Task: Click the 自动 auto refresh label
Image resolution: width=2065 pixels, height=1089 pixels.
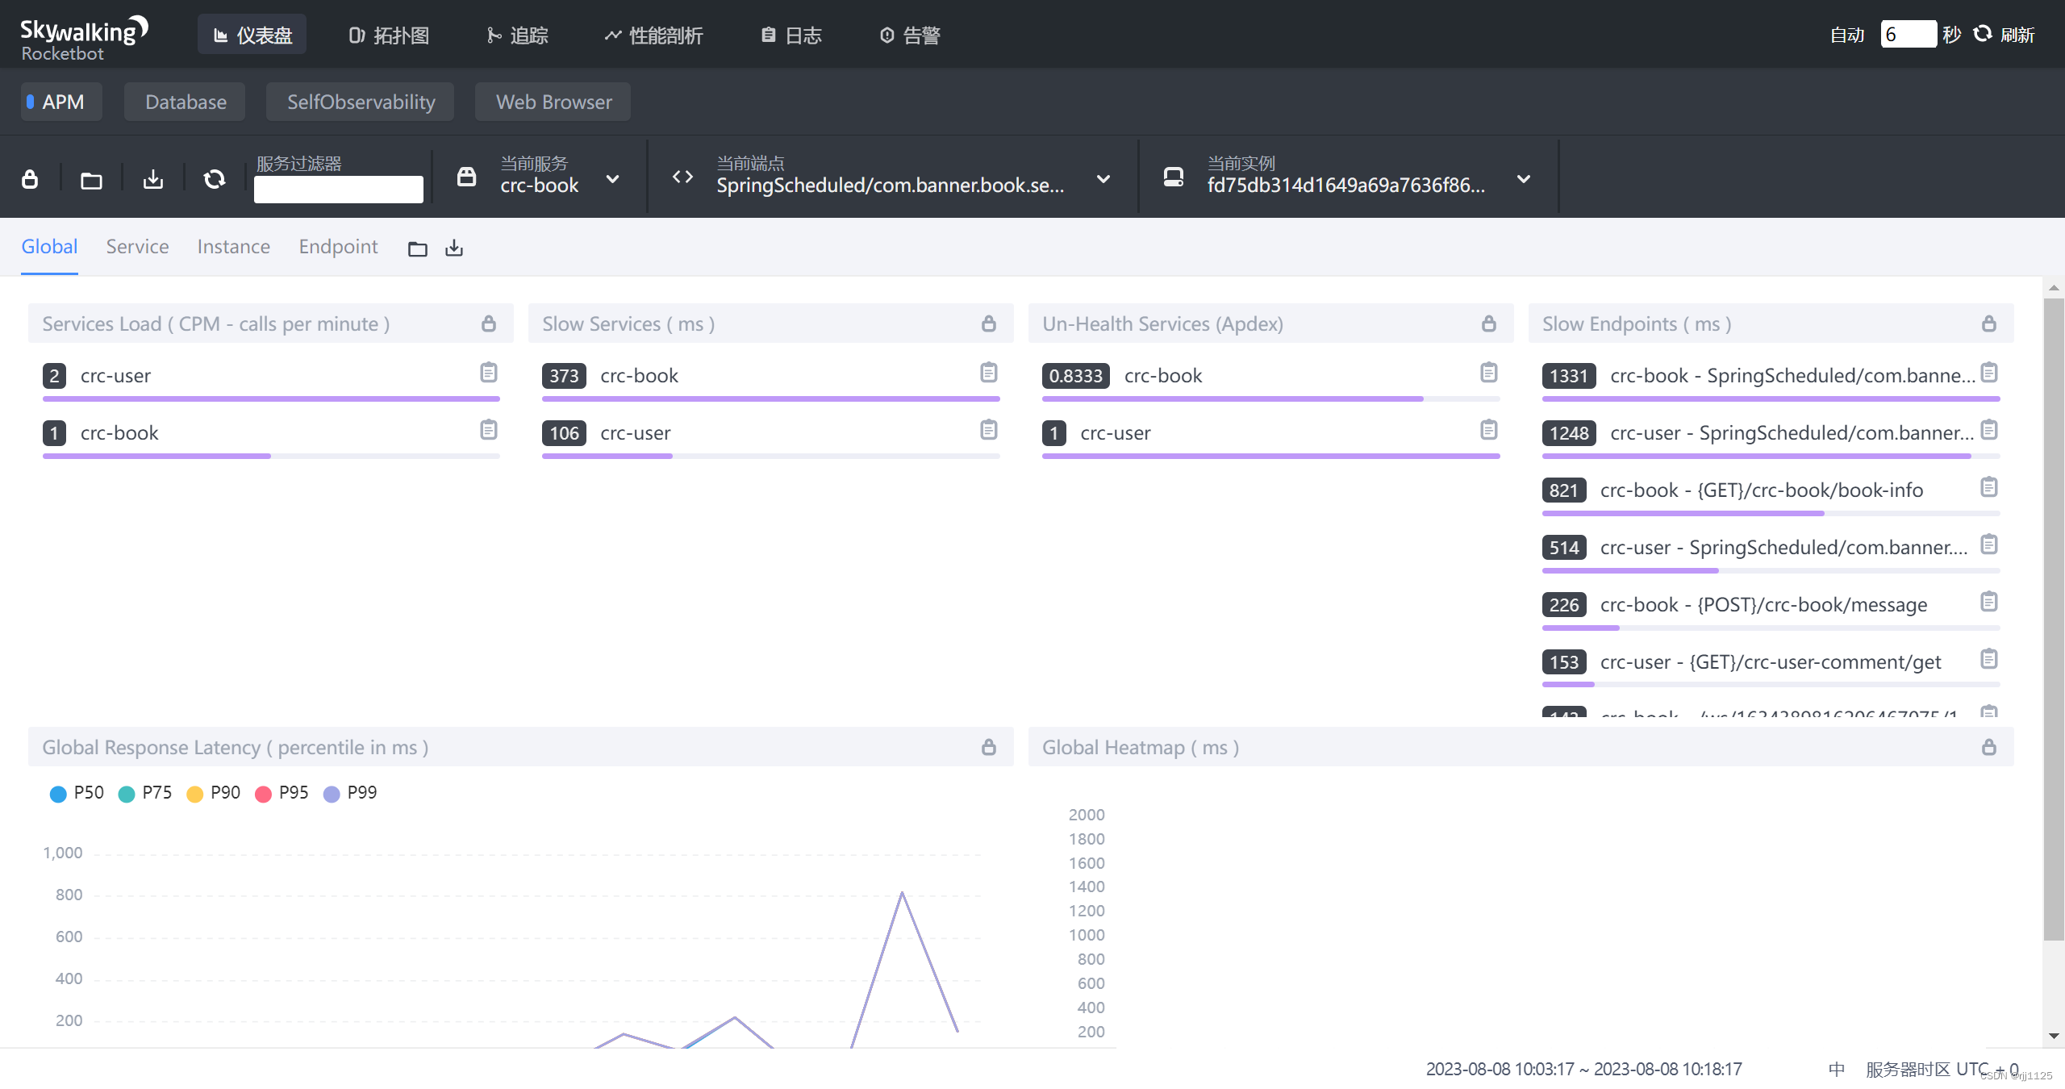Action: tap(1847, 35)
